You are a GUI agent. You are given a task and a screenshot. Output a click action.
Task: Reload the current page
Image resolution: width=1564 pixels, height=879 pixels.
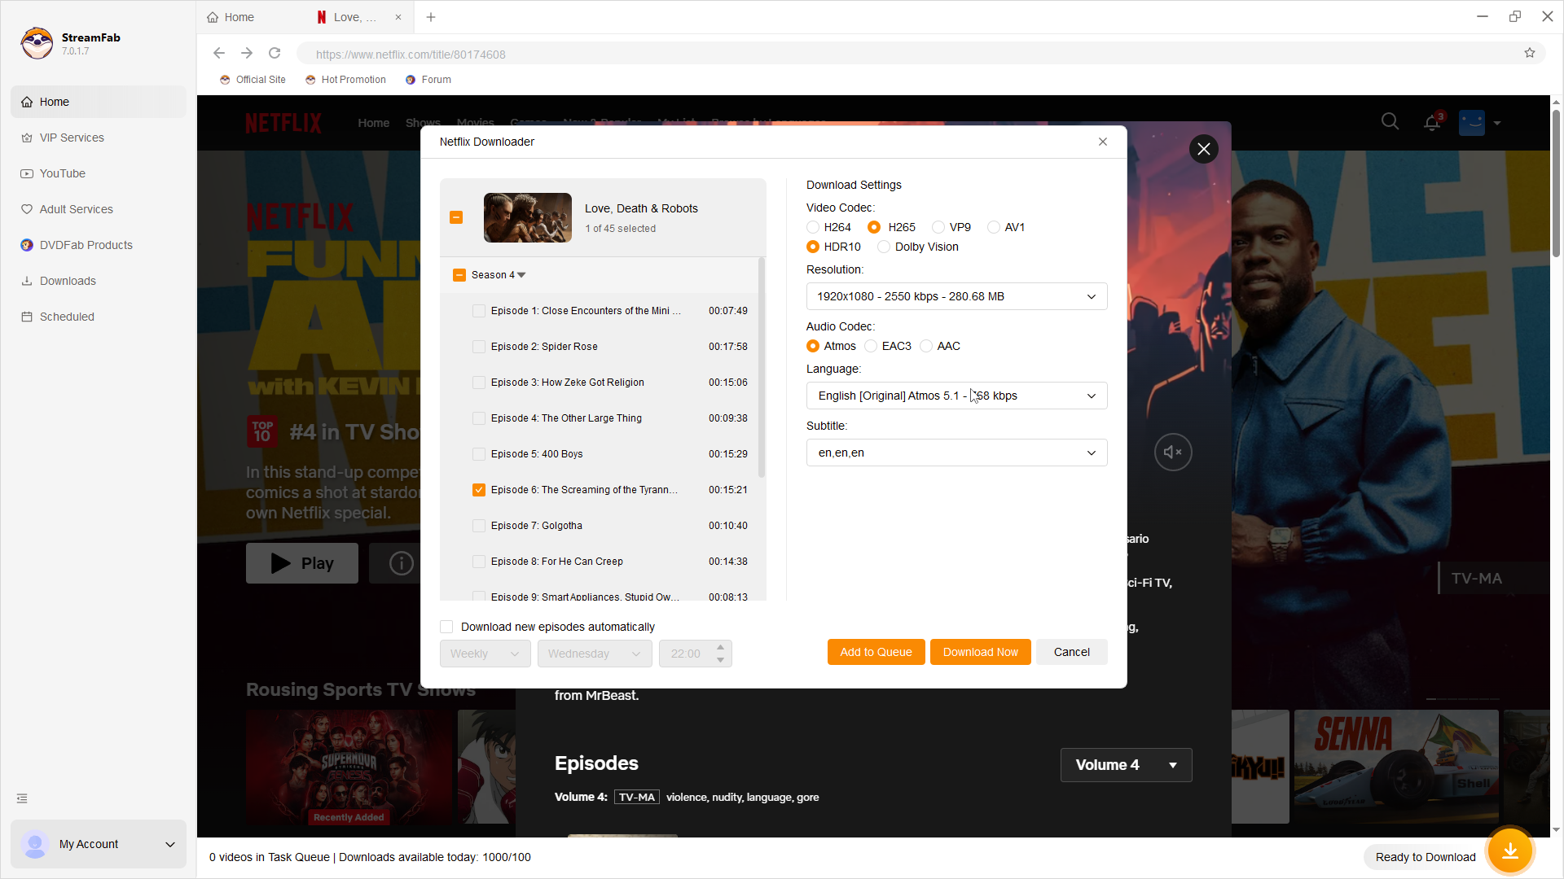coord(275,53)
